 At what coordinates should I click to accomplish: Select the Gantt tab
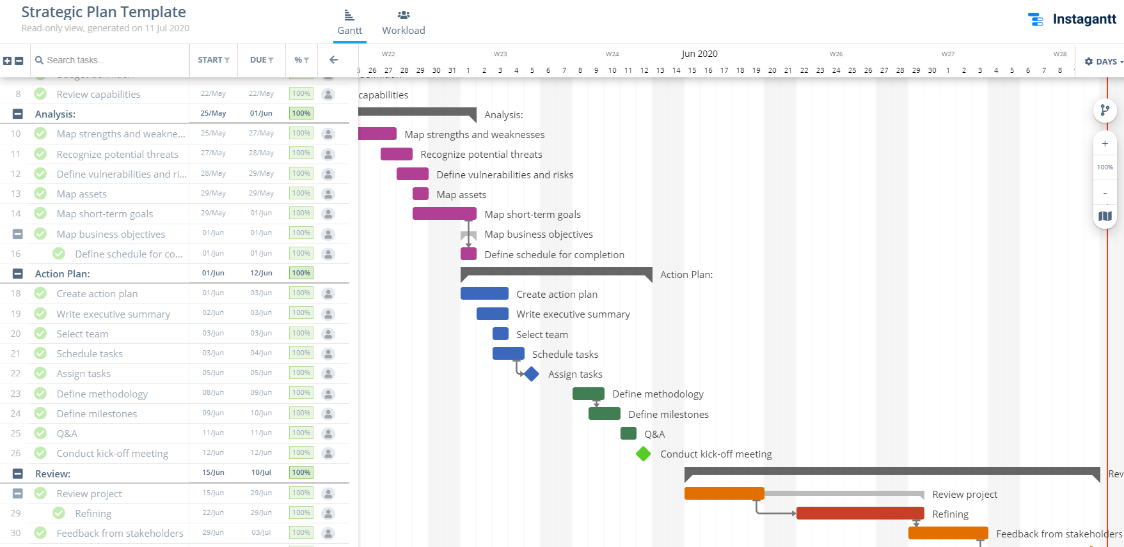click(349, 22)
